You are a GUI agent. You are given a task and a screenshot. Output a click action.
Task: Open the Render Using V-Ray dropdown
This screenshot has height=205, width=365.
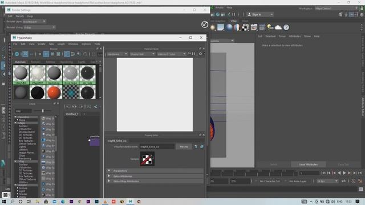[39, 27]
